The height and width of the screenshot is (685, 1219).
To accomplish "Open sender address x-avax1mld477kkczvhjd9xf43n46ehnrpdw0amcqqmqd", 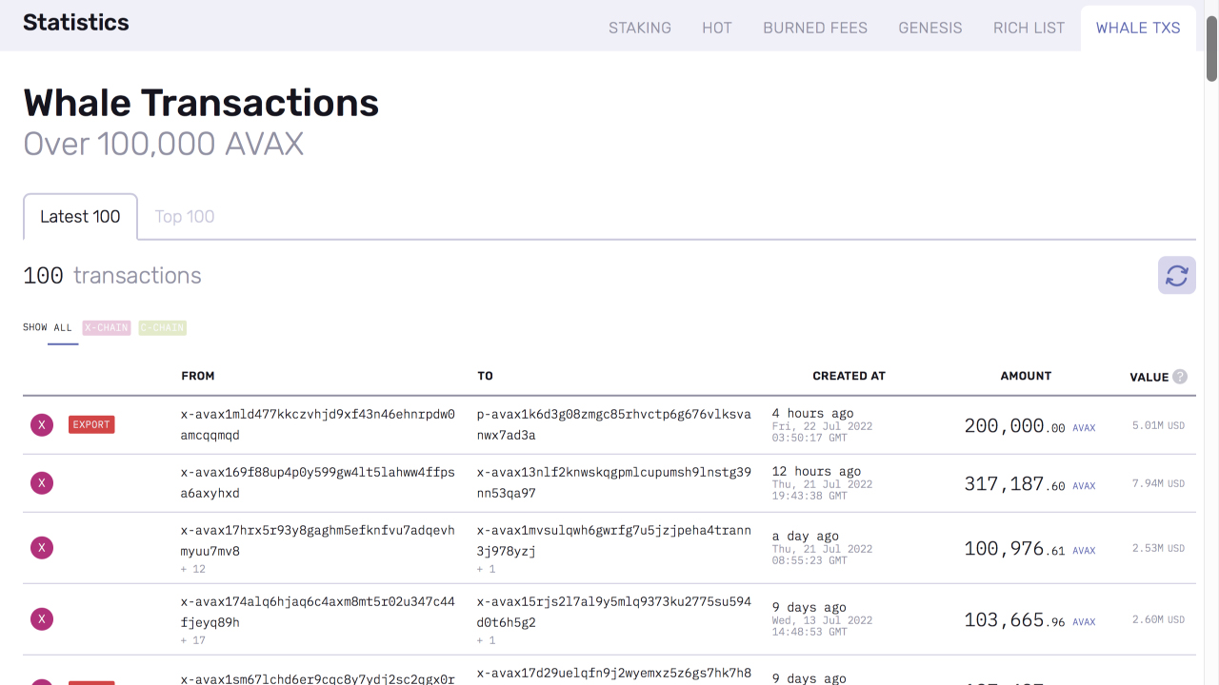I will click(x=318, y=425).
